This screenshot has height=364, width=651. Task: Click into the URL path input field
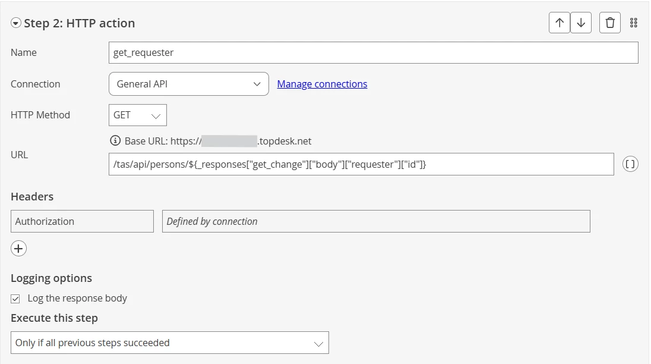pyautogui.click(x=361, y=164)
